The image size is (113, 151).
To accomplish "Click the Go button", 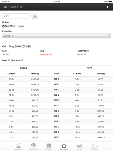I will click(x=35, y=16).
